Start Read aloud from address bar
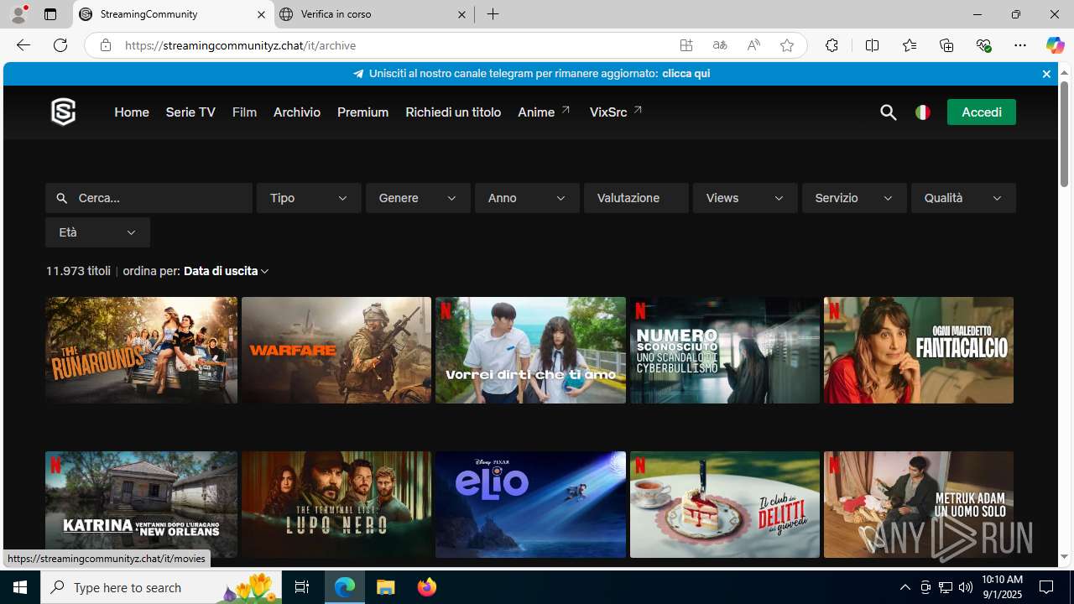The image size is (1074, 604). point(753,45)
